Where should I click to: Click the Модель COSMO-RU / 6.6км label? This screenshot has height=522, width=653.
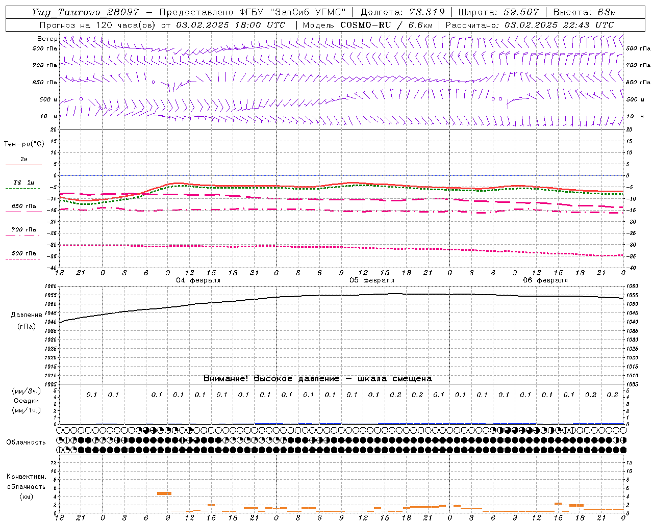[368, 25]
